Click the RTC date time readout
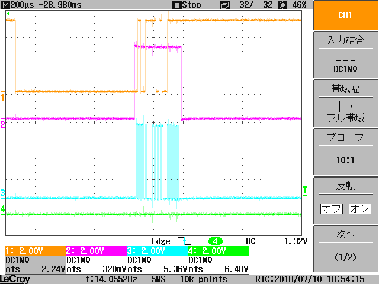This screenshot has height=284, width=379. [x=310, y=279]
